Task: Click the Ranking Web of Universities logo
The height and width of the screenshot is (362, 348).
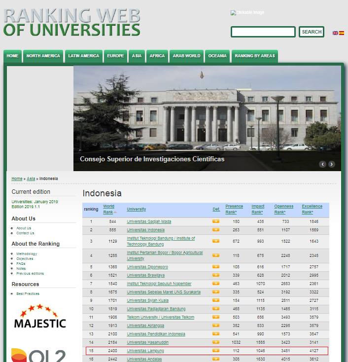Action: pos(72,22)
